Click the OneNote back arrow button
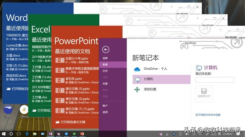This screenshot has width=245, height=137. pyautogui.click(x=106, y=50)
